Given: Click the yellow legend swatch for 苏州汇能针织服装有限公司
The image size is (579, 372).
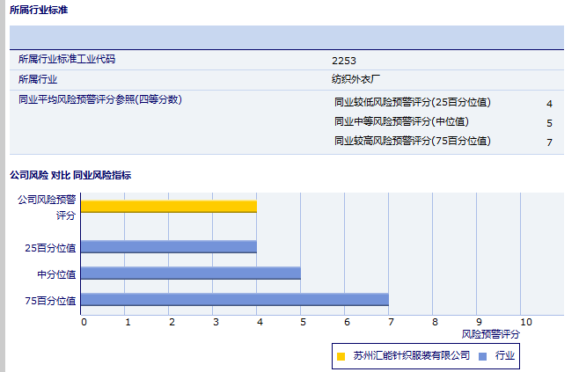Looking at the screenshot, I should (341, 356).
